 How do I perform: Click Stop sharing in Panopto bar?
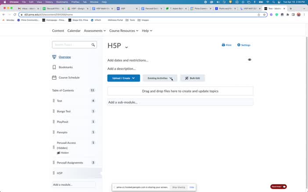(x=178, y=187)
